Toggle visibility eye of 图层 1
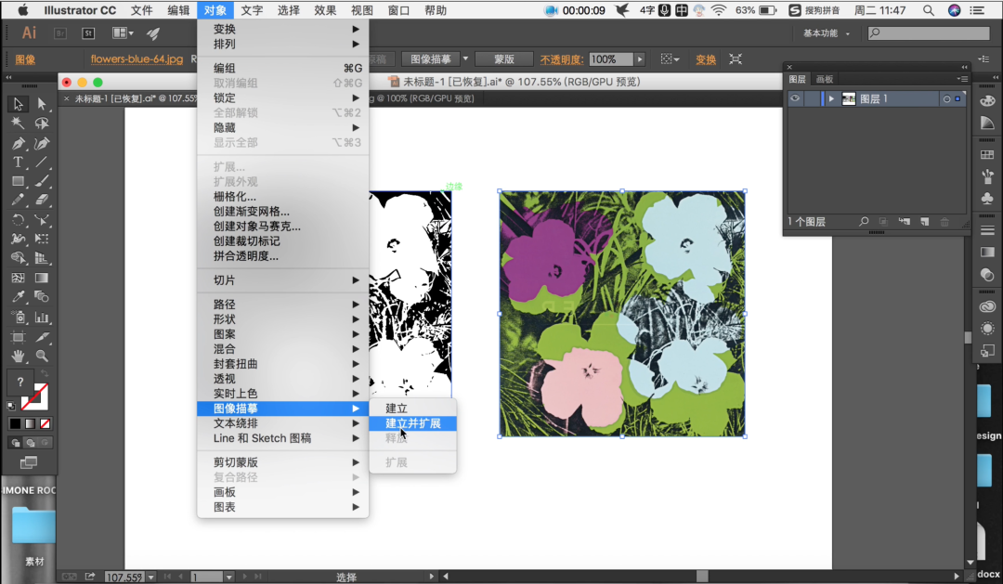The width and height of the screenshot is (1003, 584). (x=794, y=98)
